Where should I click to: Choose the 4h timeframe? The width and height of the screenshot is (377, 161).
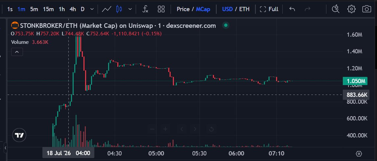73,9
